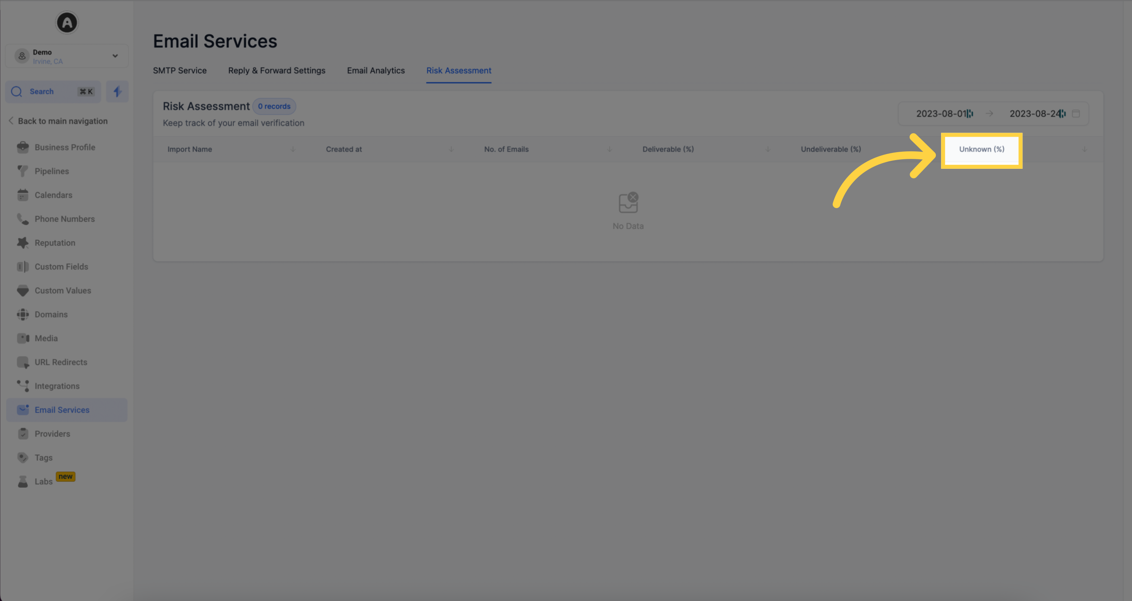Sort by No. of Emails column arrow

pyautogui.click(x=609, y=149)
